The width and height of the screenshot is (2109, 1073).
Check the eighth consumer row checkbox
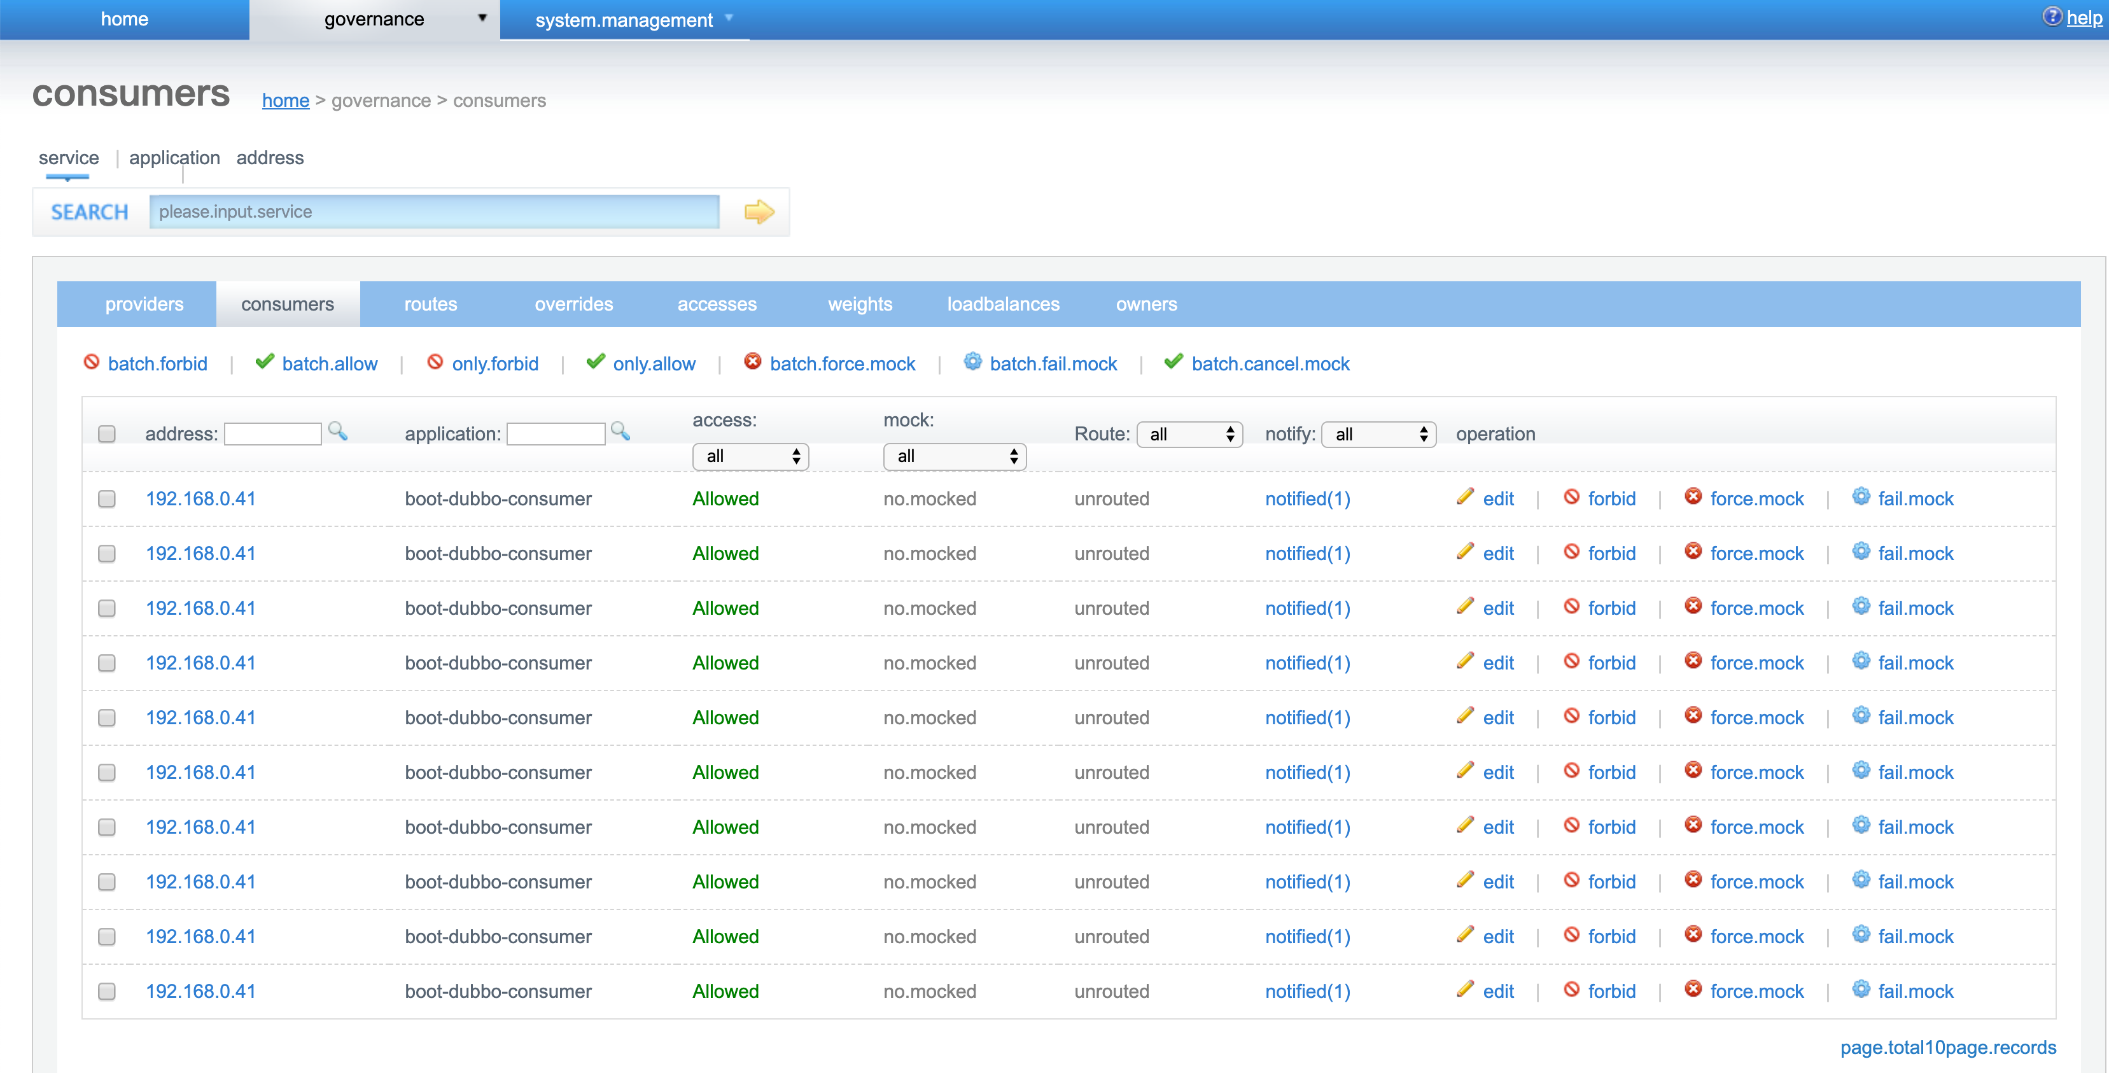coord(106,882)
